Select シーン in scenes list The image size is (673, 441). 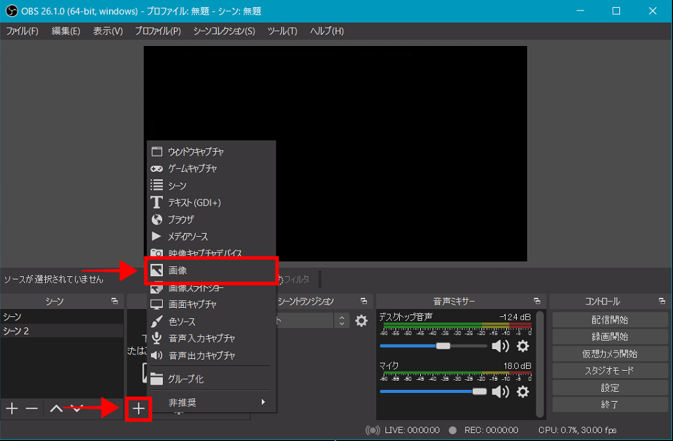(x=62, y=316)
